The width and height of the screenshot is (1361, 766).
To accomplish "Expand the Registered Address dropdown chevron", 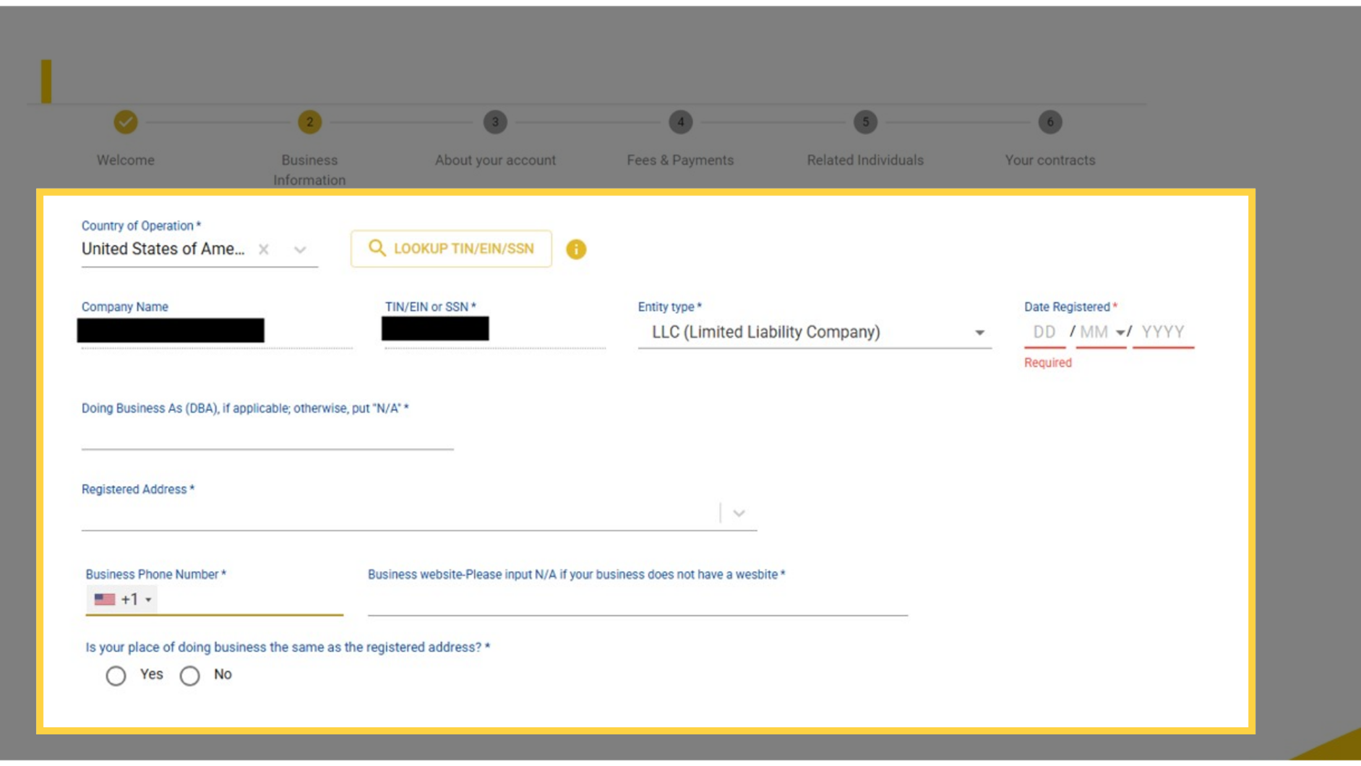I will pos(739,513).
